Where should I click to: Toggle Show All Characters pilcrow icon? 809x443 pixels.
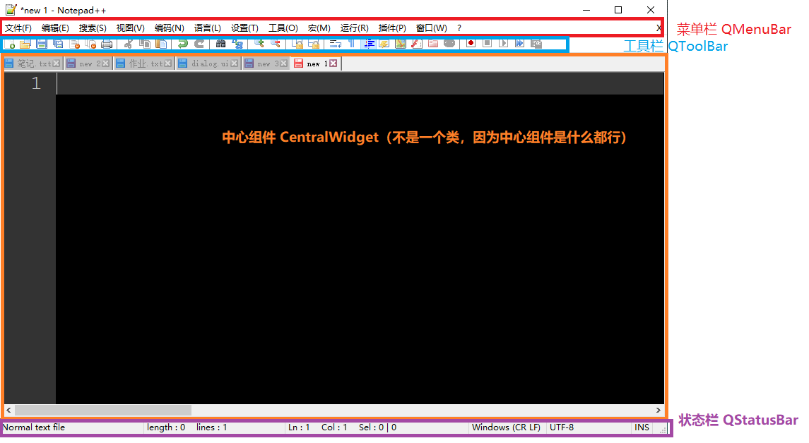pyautogui.click(x=351, y=44)
